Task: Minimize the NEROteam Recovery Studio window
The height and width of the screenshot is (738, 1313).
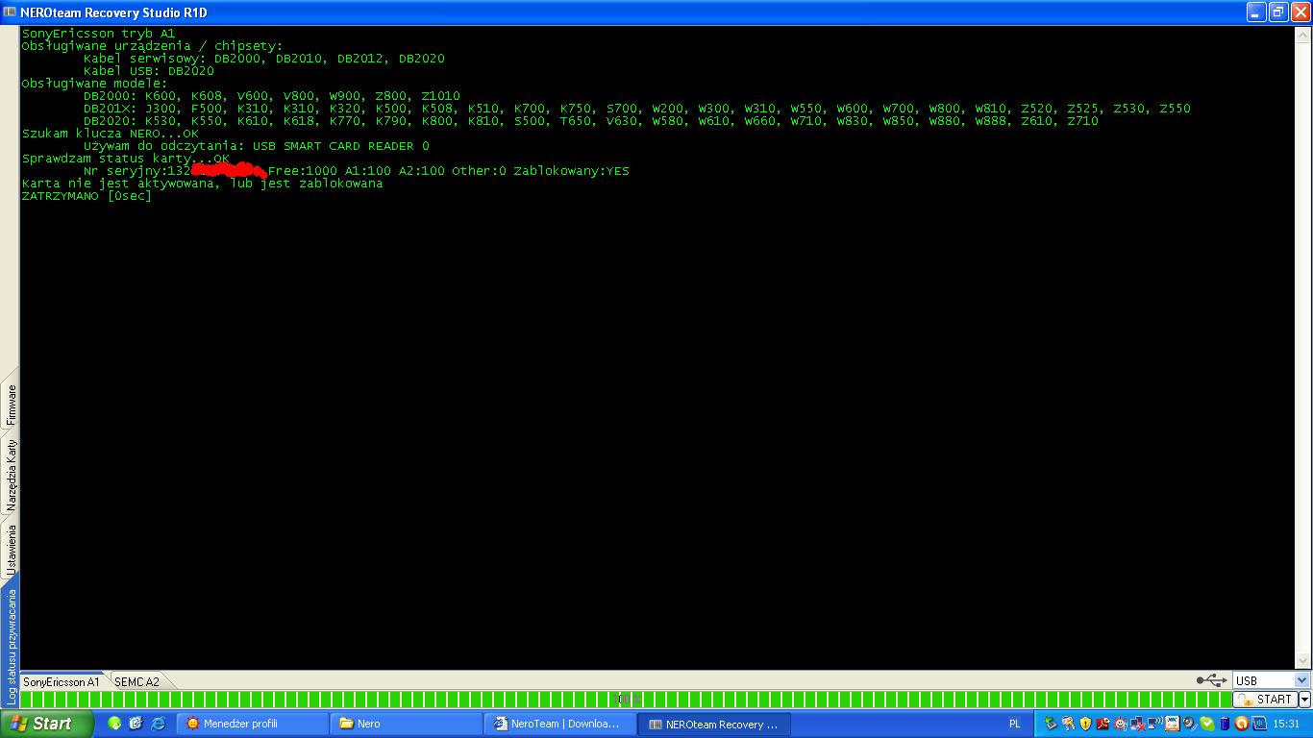Action: click(1257, 12)
